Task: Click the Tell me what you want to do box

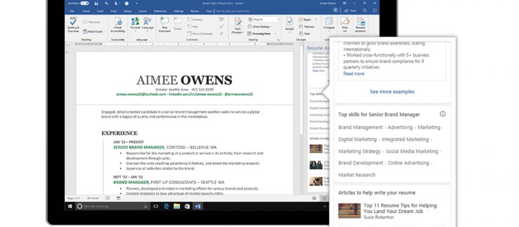Action: (x=231, y=11)
